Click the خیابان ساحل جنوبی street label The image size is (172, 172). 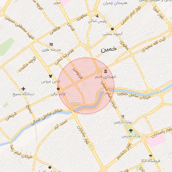(134, 95)
